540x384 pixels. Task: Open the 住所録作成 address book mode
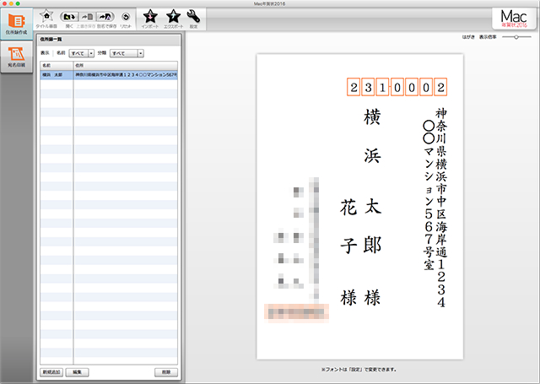14,24
